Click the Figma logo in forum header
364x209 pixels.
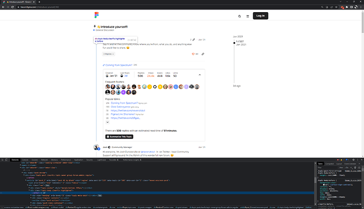[97, 15]
